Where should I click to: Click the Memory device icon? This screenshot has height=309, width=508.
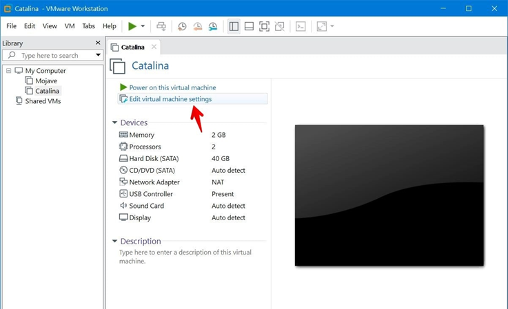click(x=123, y=135)
